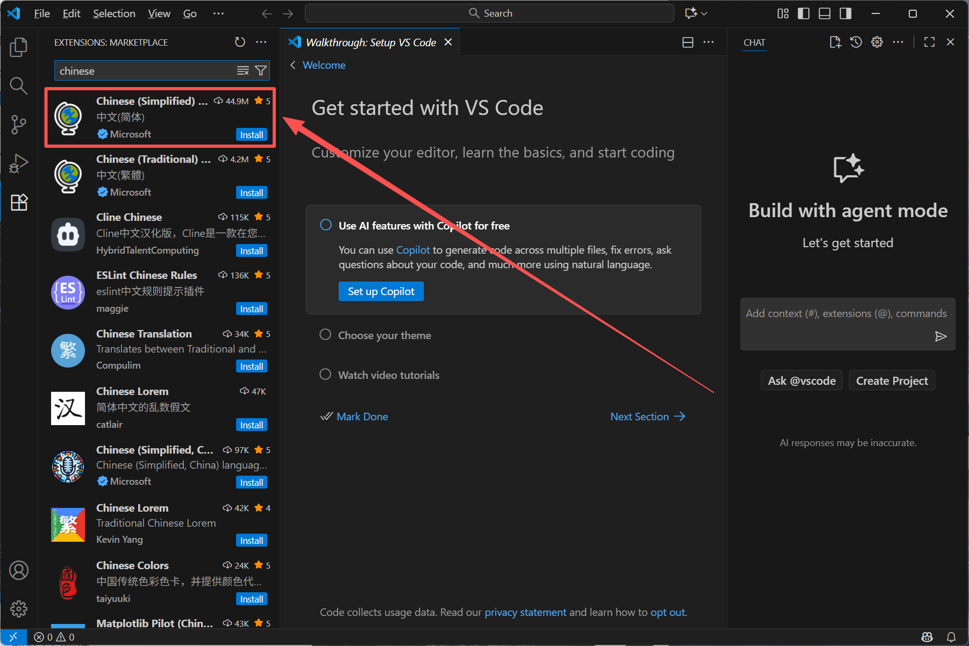Open the Go menu

(190, 13)
